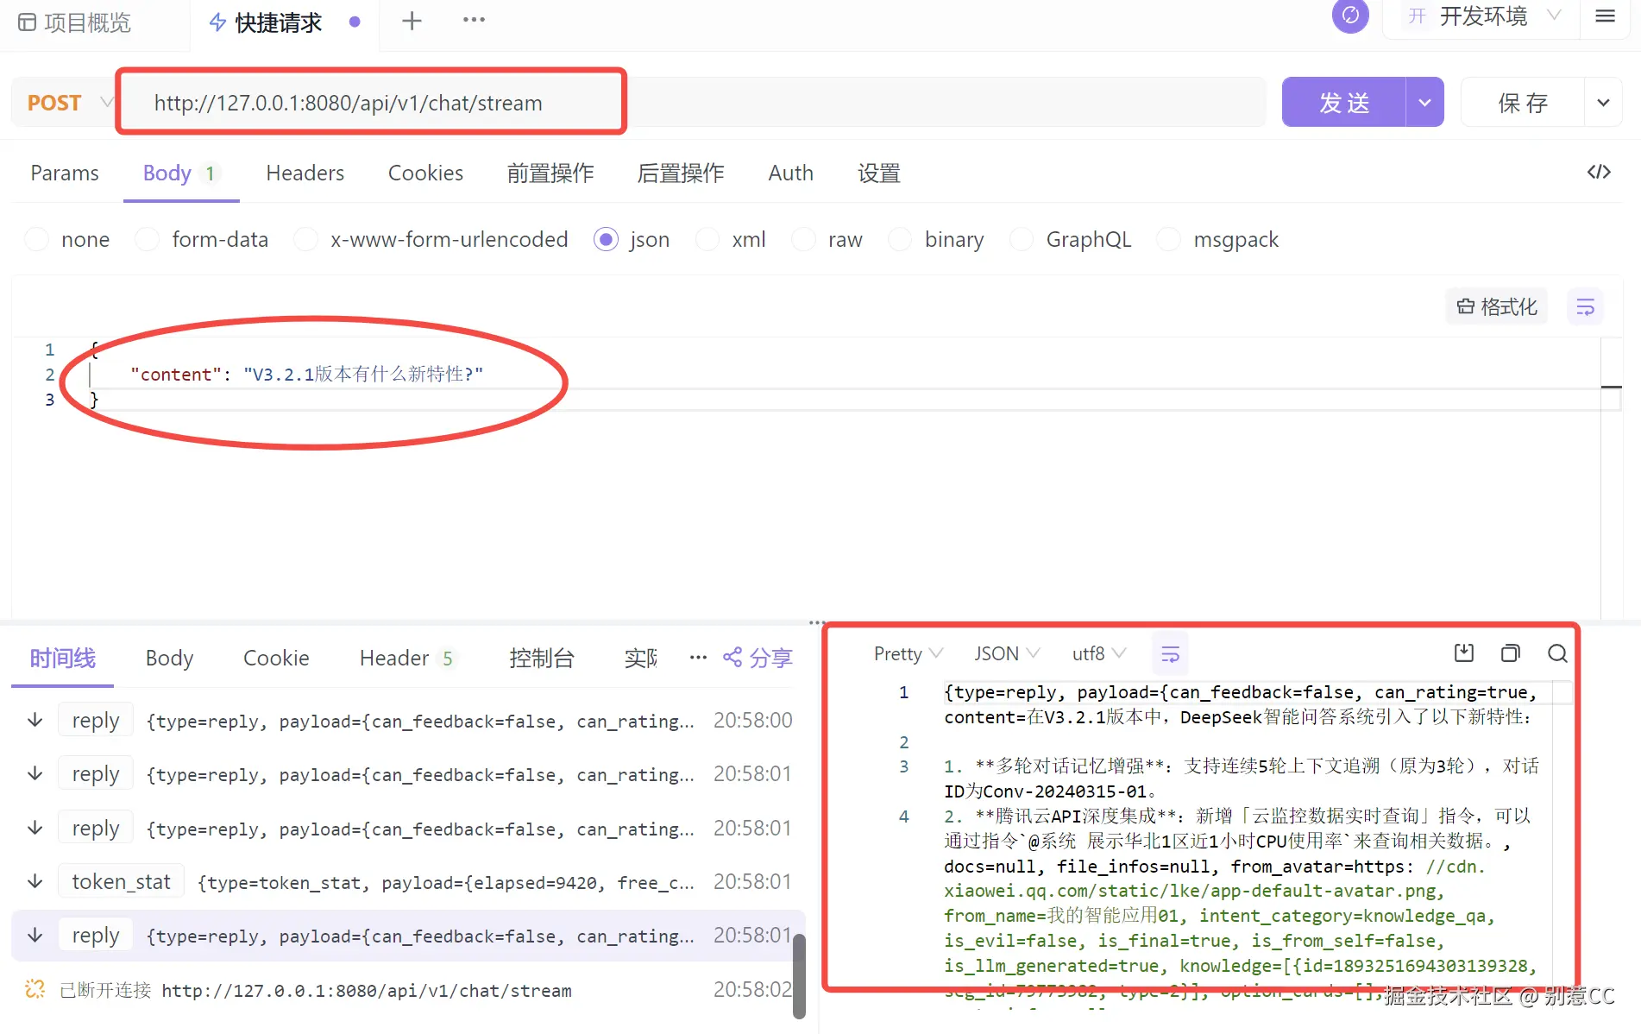This screenshot has height=1034, width=1641.
Task: Open the development environment selector
Action: point(1481,16)
